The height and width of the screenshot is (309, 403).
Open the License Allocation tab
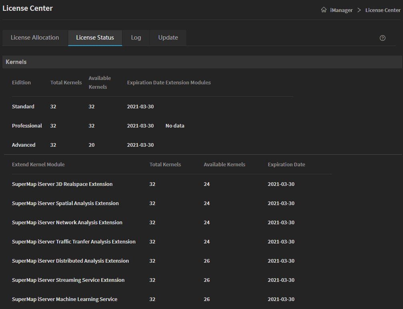point(35,38)
